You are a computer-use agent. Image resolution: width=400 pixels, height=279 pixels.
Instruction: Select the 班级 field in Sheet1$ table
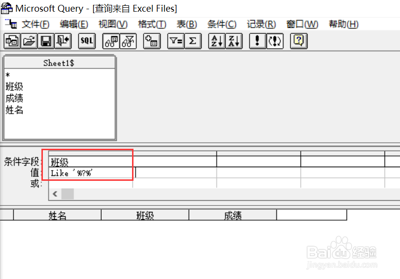pos(14,87)
